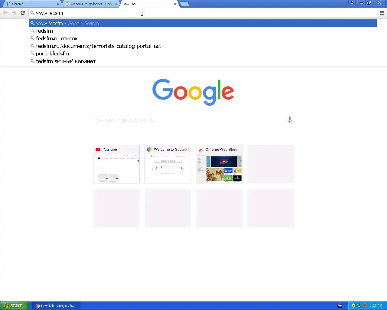
Task: Click into the address bar text
Action: tap(49, 13)
